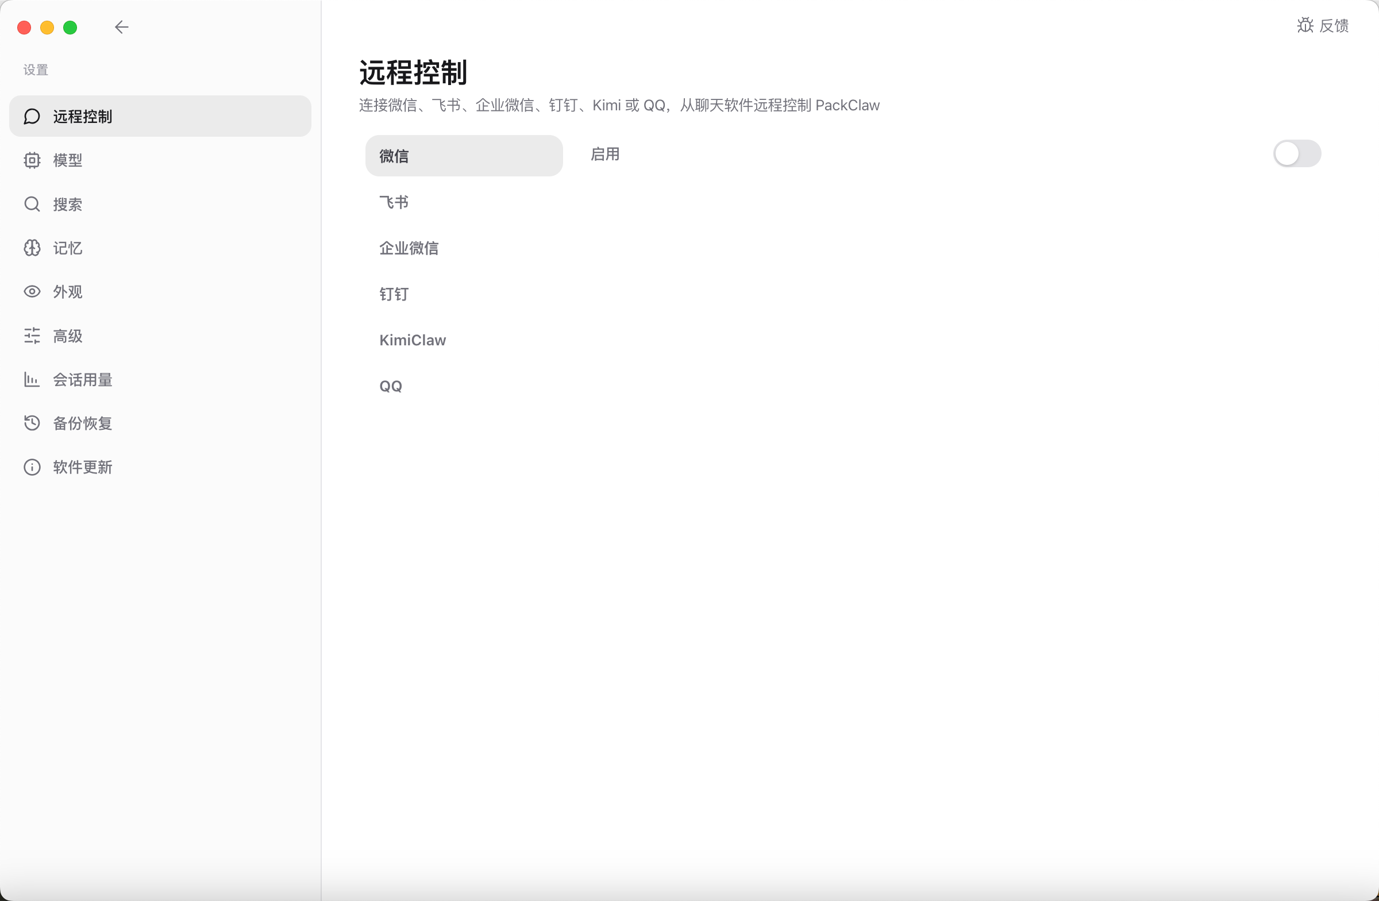Click the info icon next to 软件更新
1379x901 pixels.
click(x=32, y=467)
